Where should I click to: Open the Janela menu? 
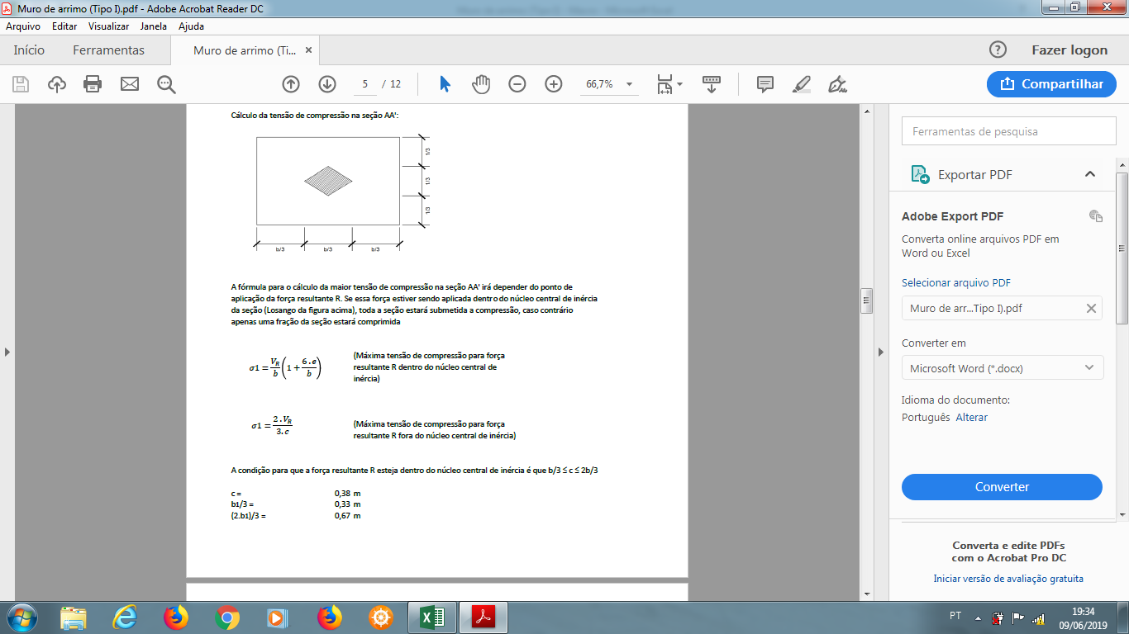(x=154, y=26)
